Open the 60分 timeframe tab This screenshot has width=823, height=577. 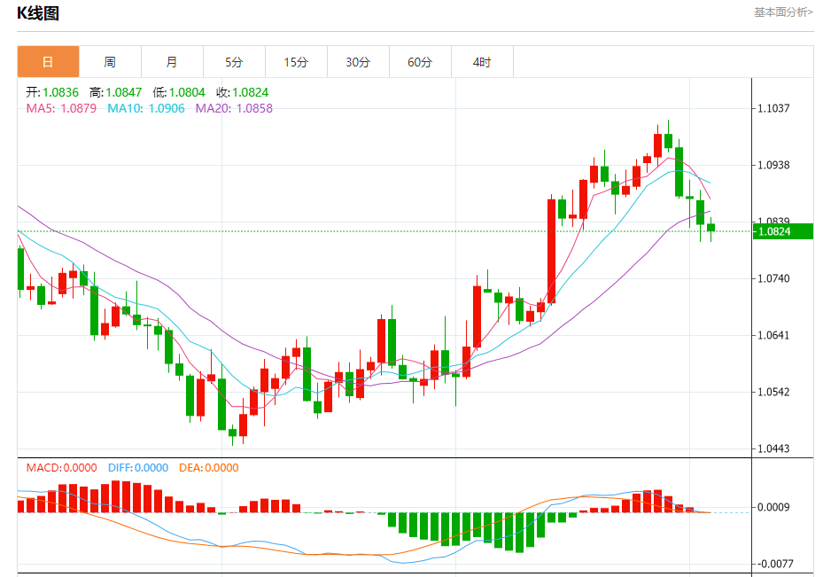tap(420, 62)
